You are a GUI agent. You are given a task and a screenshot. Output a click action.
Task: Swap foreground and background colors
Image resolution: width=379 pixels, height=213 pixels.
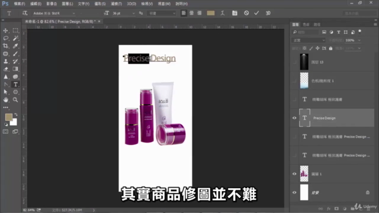pos(16,114)
